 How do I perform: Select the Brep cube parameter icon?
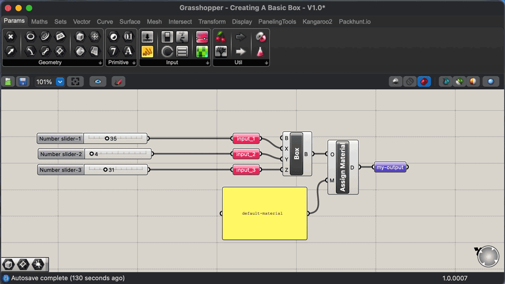[79, 37]
